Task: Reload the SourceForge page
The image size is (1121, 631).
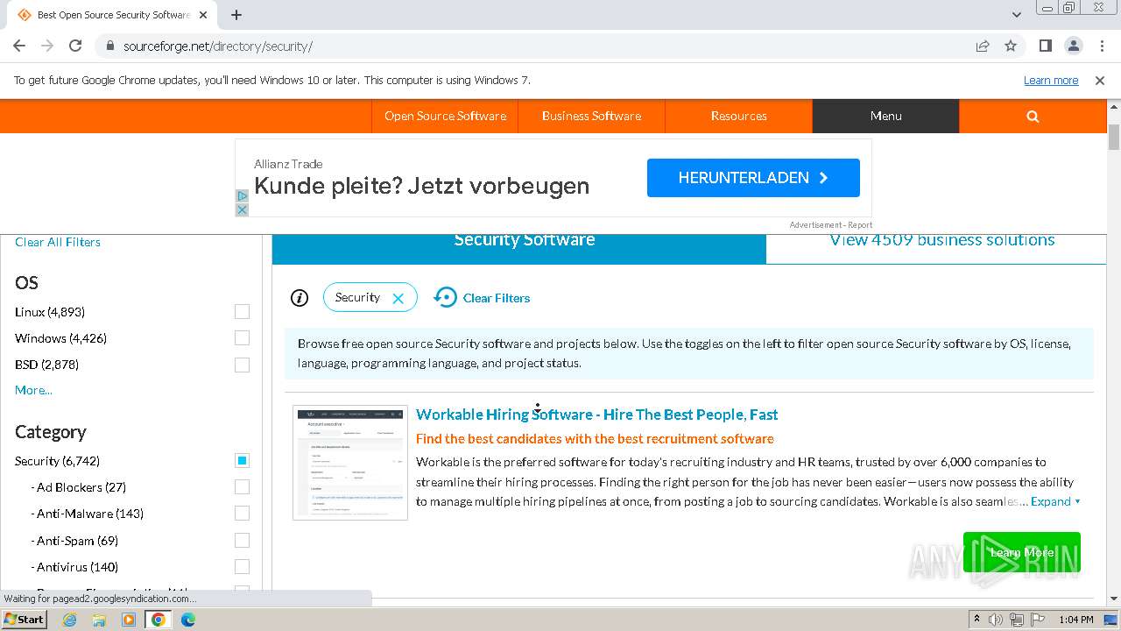Action: [x=75, y=46]
